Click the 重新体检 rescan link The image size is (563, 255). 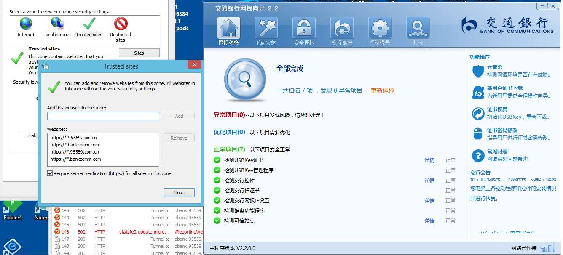pyautogui.click(x=383, y=90)
